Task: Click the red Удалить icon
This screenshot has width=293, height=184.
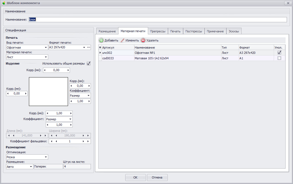Action: [143, 40]
